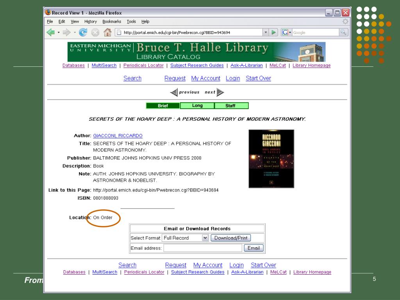This screenshot has height=300, width=400.
Task: Open the GIACCONI, RICCARDO author link
Action: (118, 136)
